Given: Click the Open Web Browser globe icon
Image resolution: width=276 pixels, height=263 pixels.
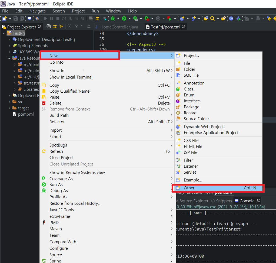Looking at the screenshot, I should click(231, 18).
